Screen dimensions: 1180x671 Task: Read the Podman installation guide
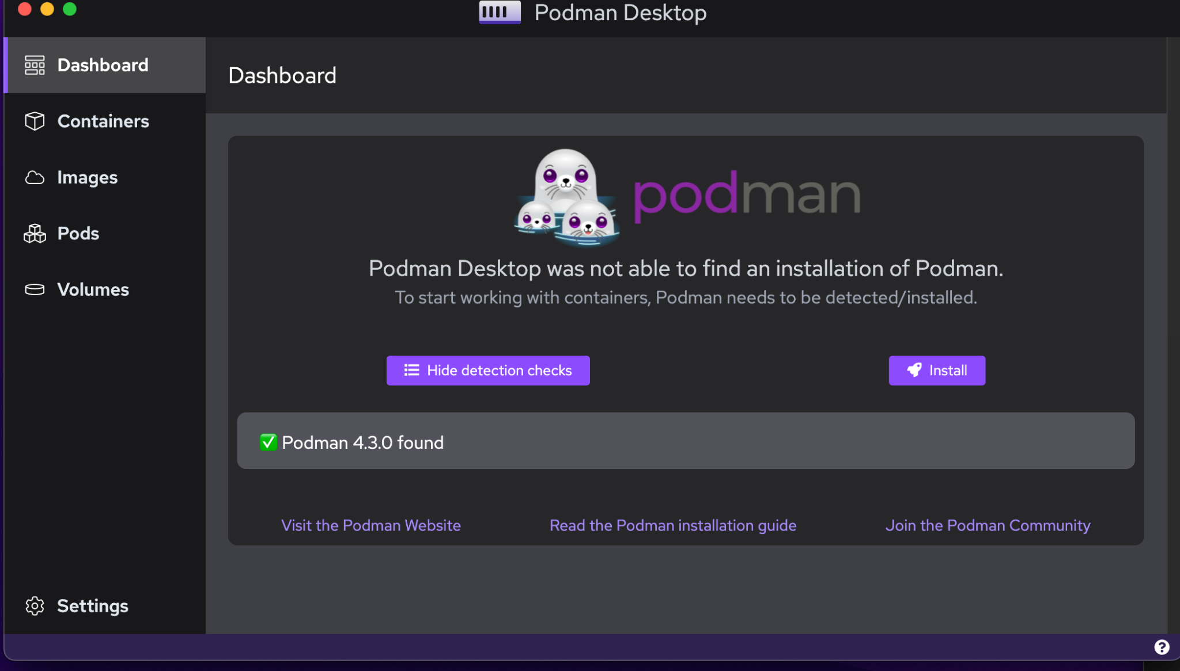672,525
